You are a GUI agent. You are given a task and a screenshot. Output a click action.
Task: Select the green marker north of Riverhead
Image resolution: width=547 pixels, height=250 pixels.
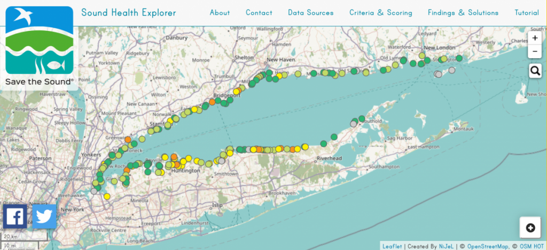pyautogui.click(x=323, y=143)
